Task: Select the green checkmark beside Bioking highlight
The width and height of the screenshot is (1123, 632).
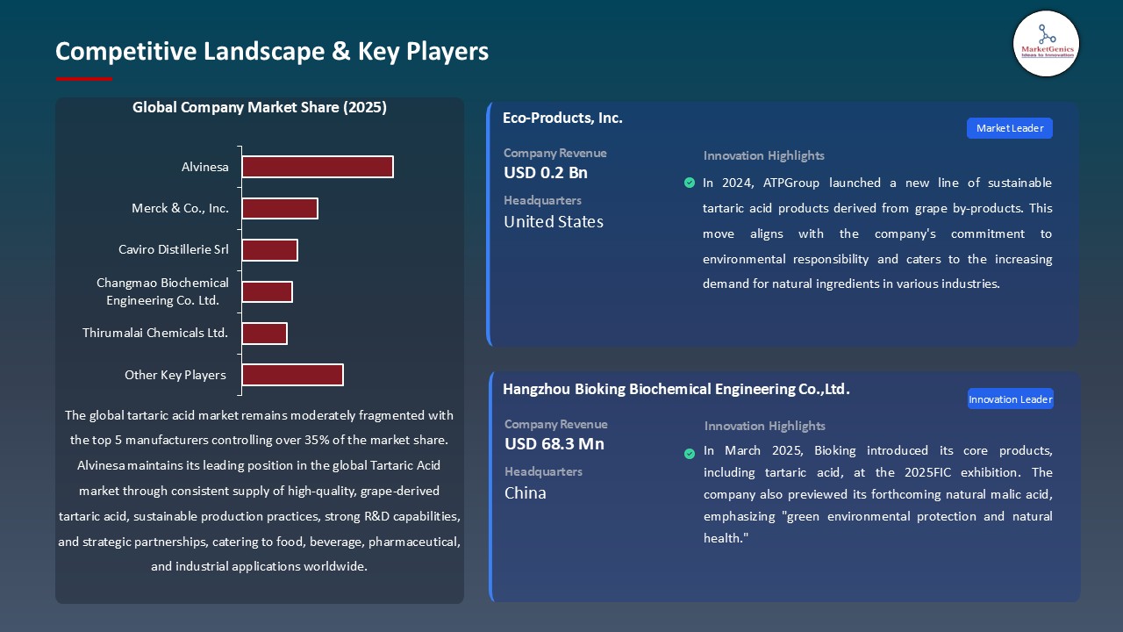Action: (x=690, y=453)
